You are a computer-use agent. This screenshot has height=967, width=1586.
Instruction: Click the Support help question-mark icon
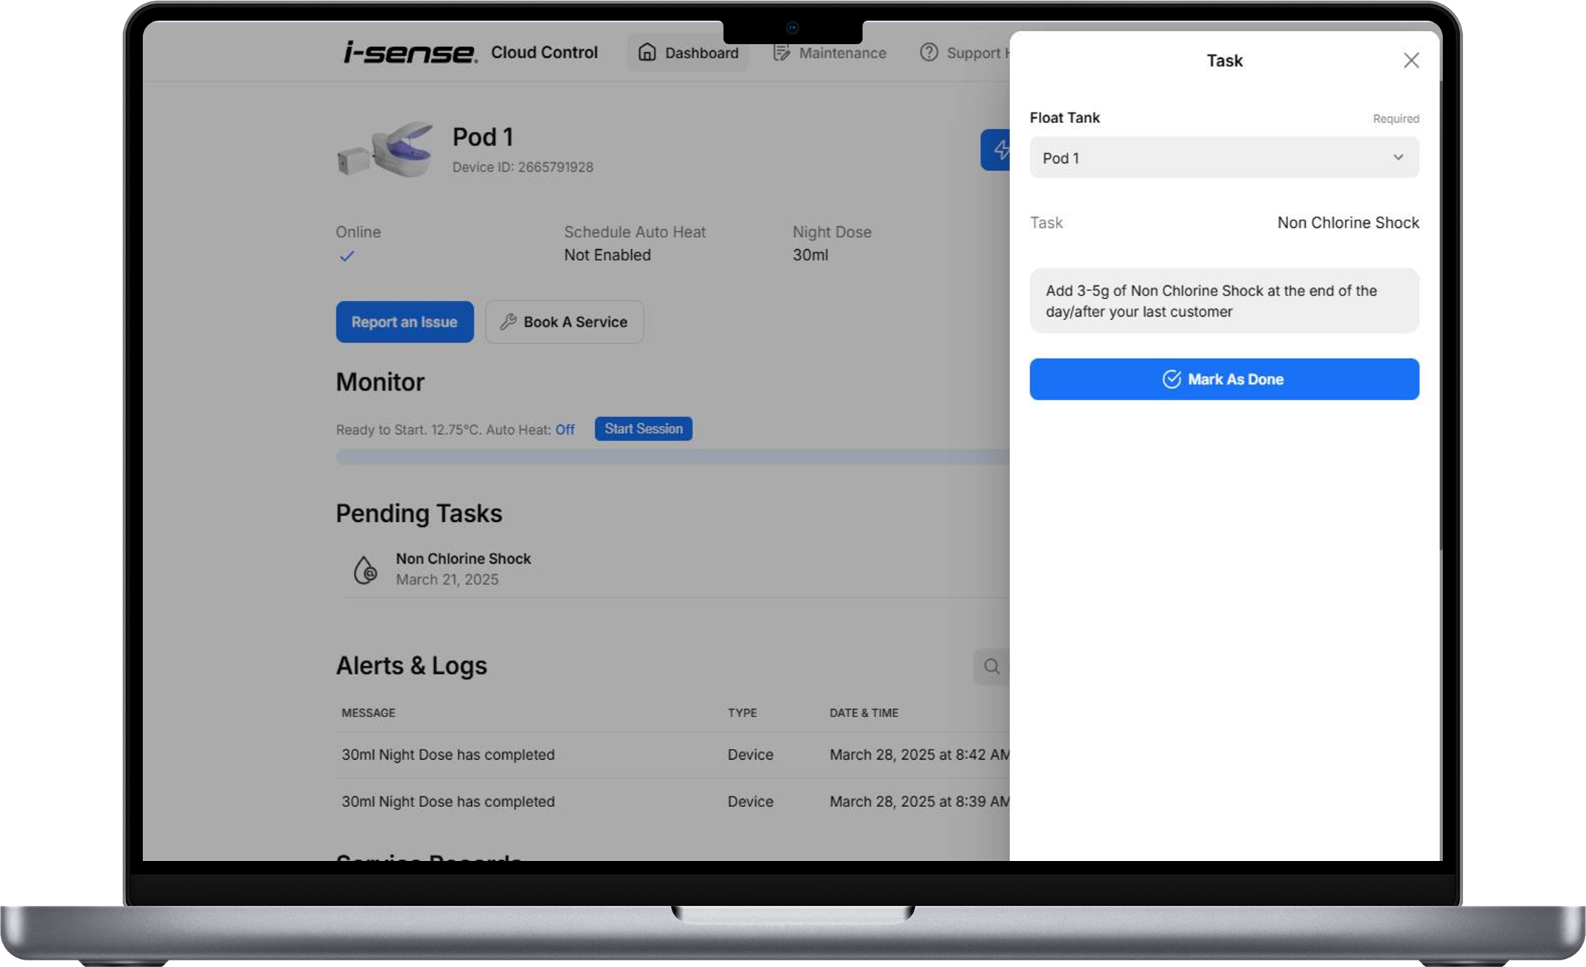929,52
